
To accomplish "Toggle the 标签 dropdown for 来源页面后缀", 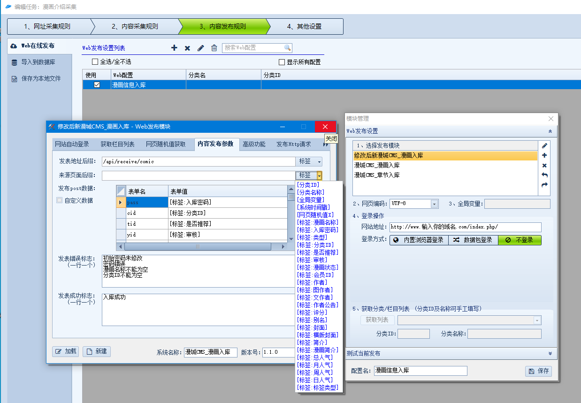I will [x=309, y=175].
